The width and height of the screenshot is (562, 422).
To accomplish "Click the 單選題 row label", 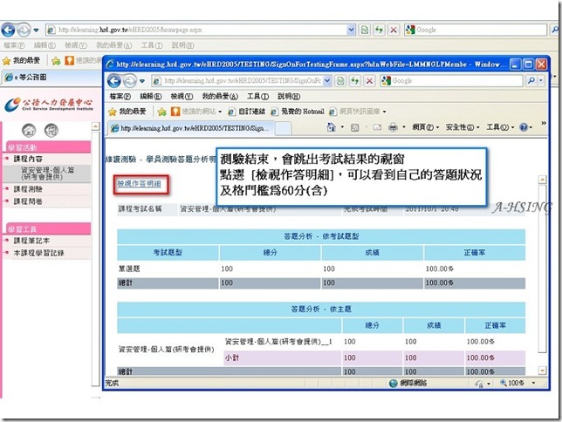I will 129,269.
